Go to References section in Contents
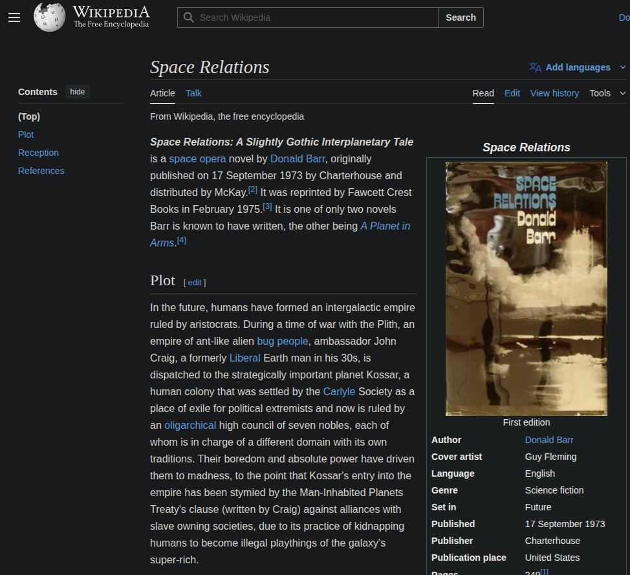The height and width of the screenshot is (575, 630). 41,171
